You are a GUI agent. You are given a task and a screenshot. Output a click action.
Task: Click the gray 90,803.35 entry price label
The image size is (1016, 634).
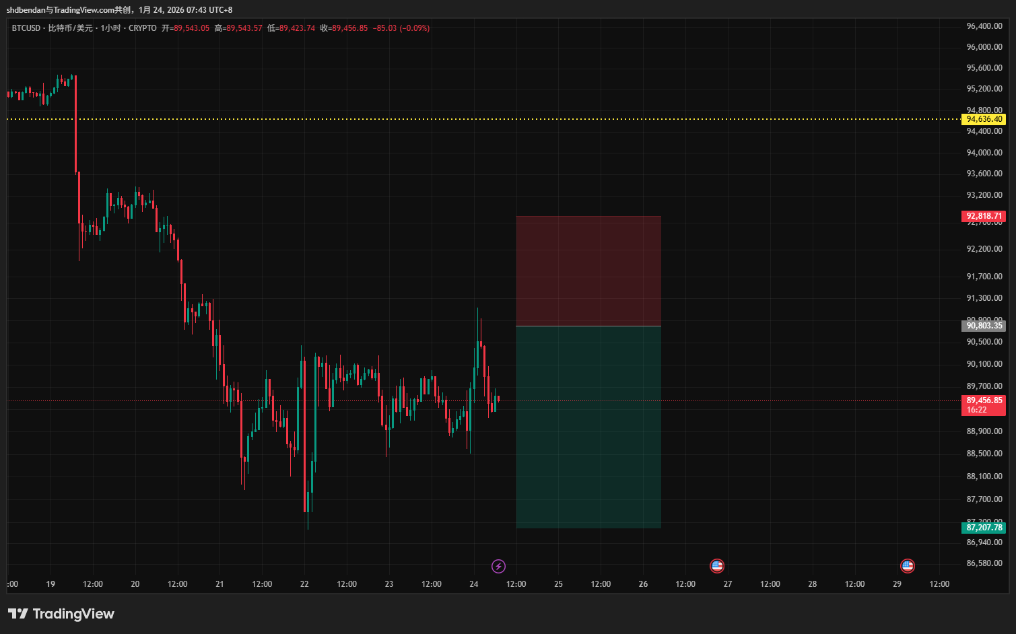[984, 326]
